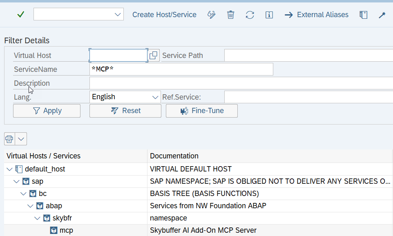Click the trash can delete icon
The image size is (393, 236).
point(231,15)
